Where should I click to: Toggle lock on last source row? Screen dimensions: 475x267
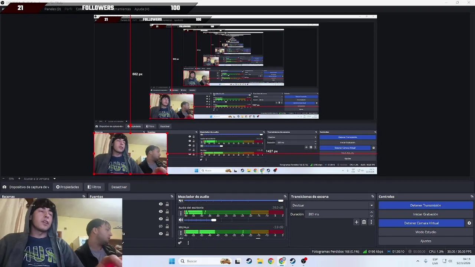pyautogui.click(x=167, y=234)
